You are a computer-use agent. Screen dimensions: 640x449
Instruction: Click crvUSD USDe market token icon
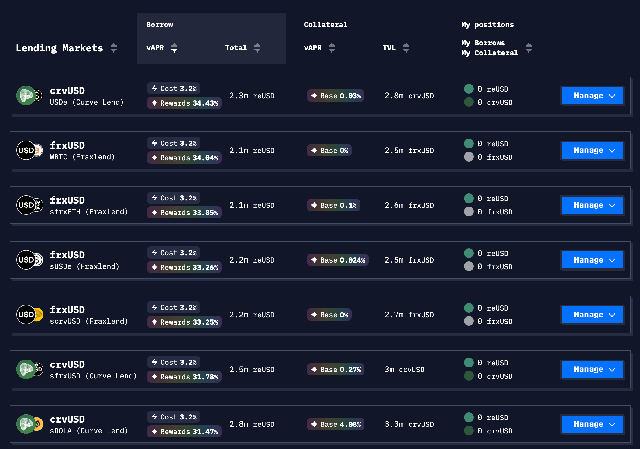30,96
